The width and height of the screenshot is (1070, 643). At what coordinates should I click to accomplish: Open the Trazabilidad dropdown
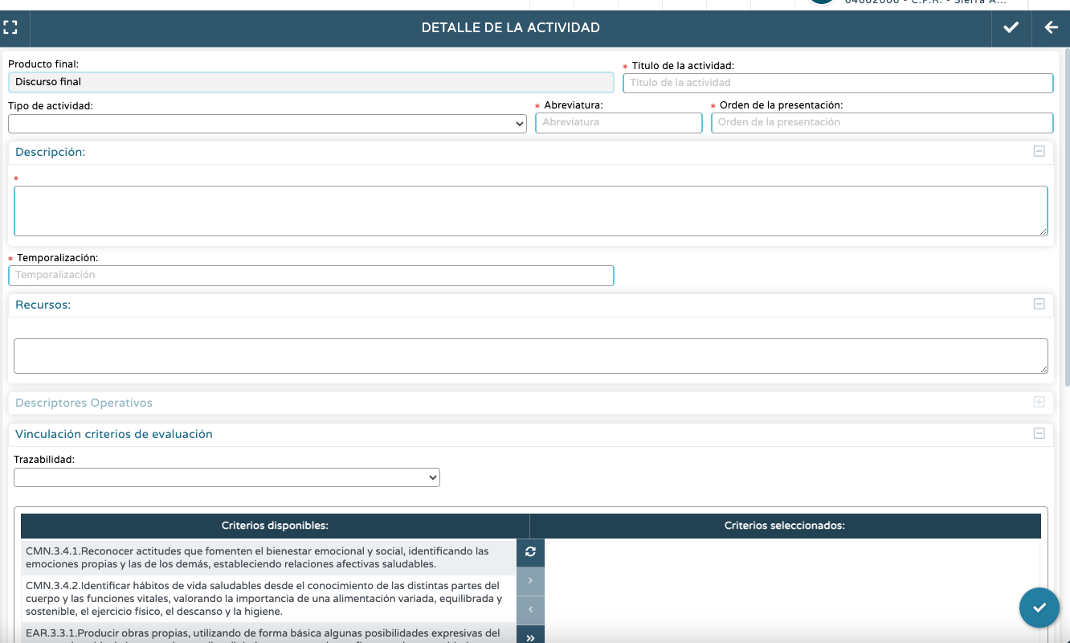227,477
